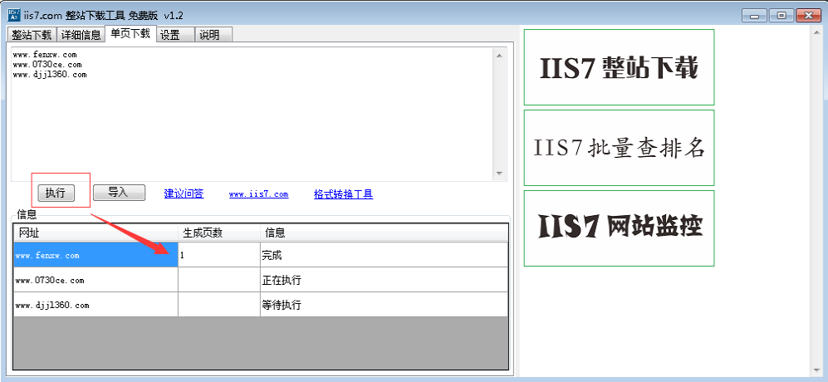This screenshot has height=382, width=828.
Task: Click the 导入 button
Action: tap(119, 193)
